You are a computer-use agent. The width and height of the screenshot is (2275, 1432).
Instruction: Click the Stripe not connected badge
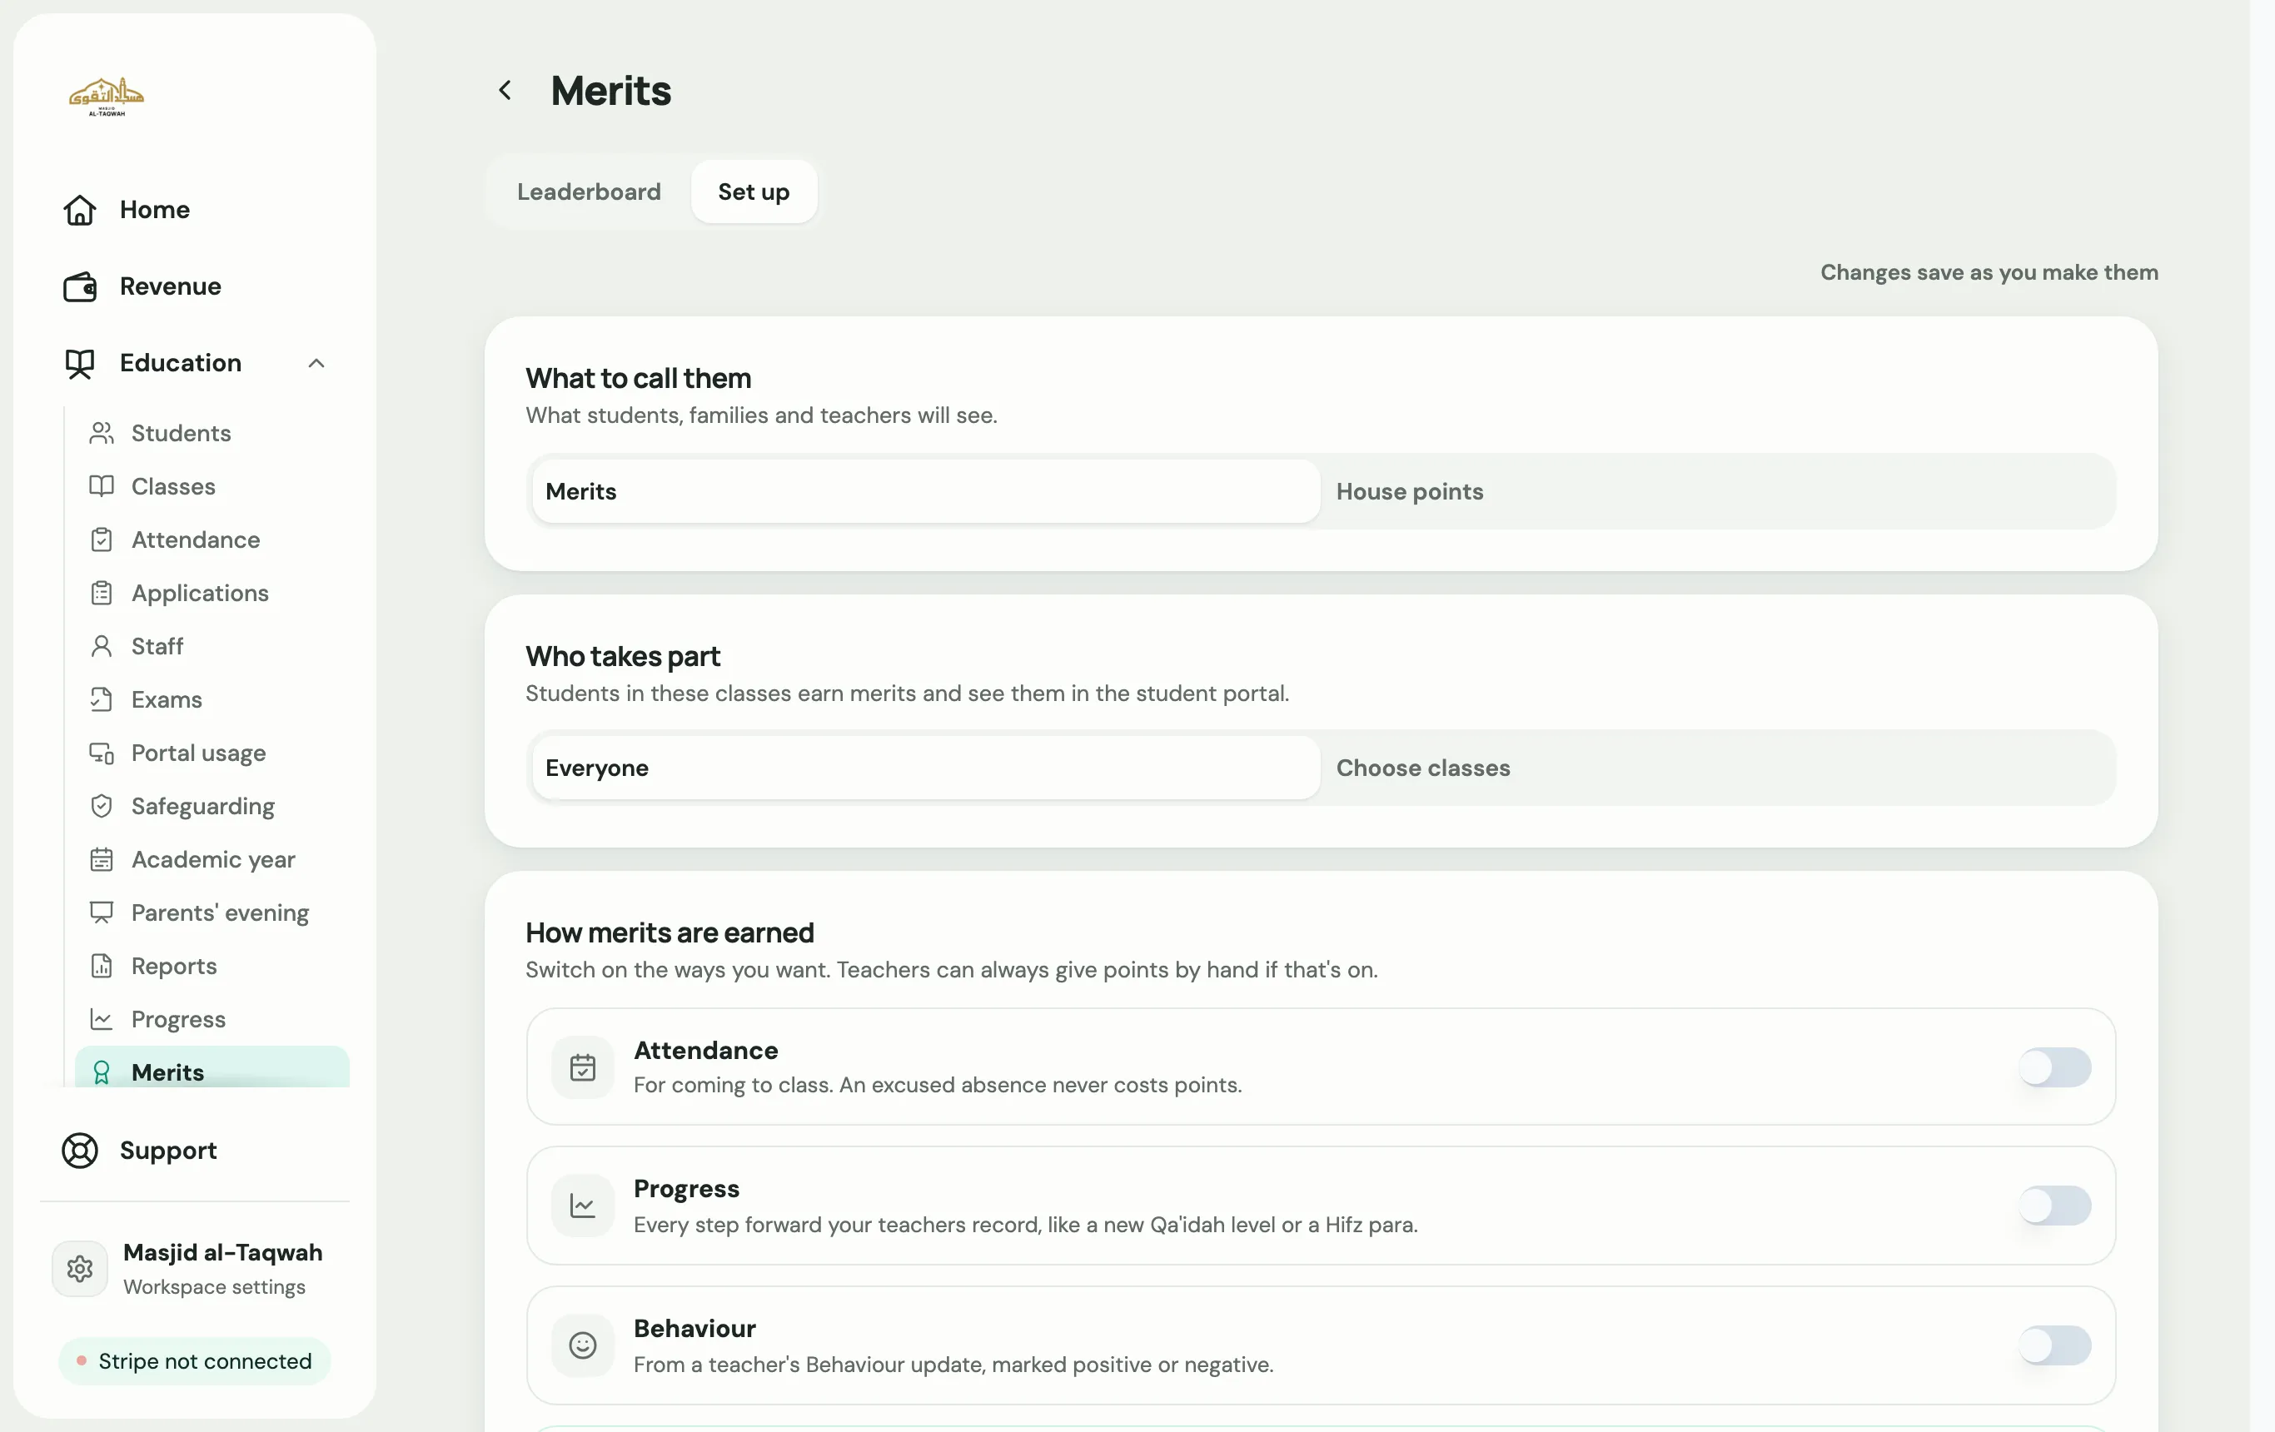coord(195,1361)
